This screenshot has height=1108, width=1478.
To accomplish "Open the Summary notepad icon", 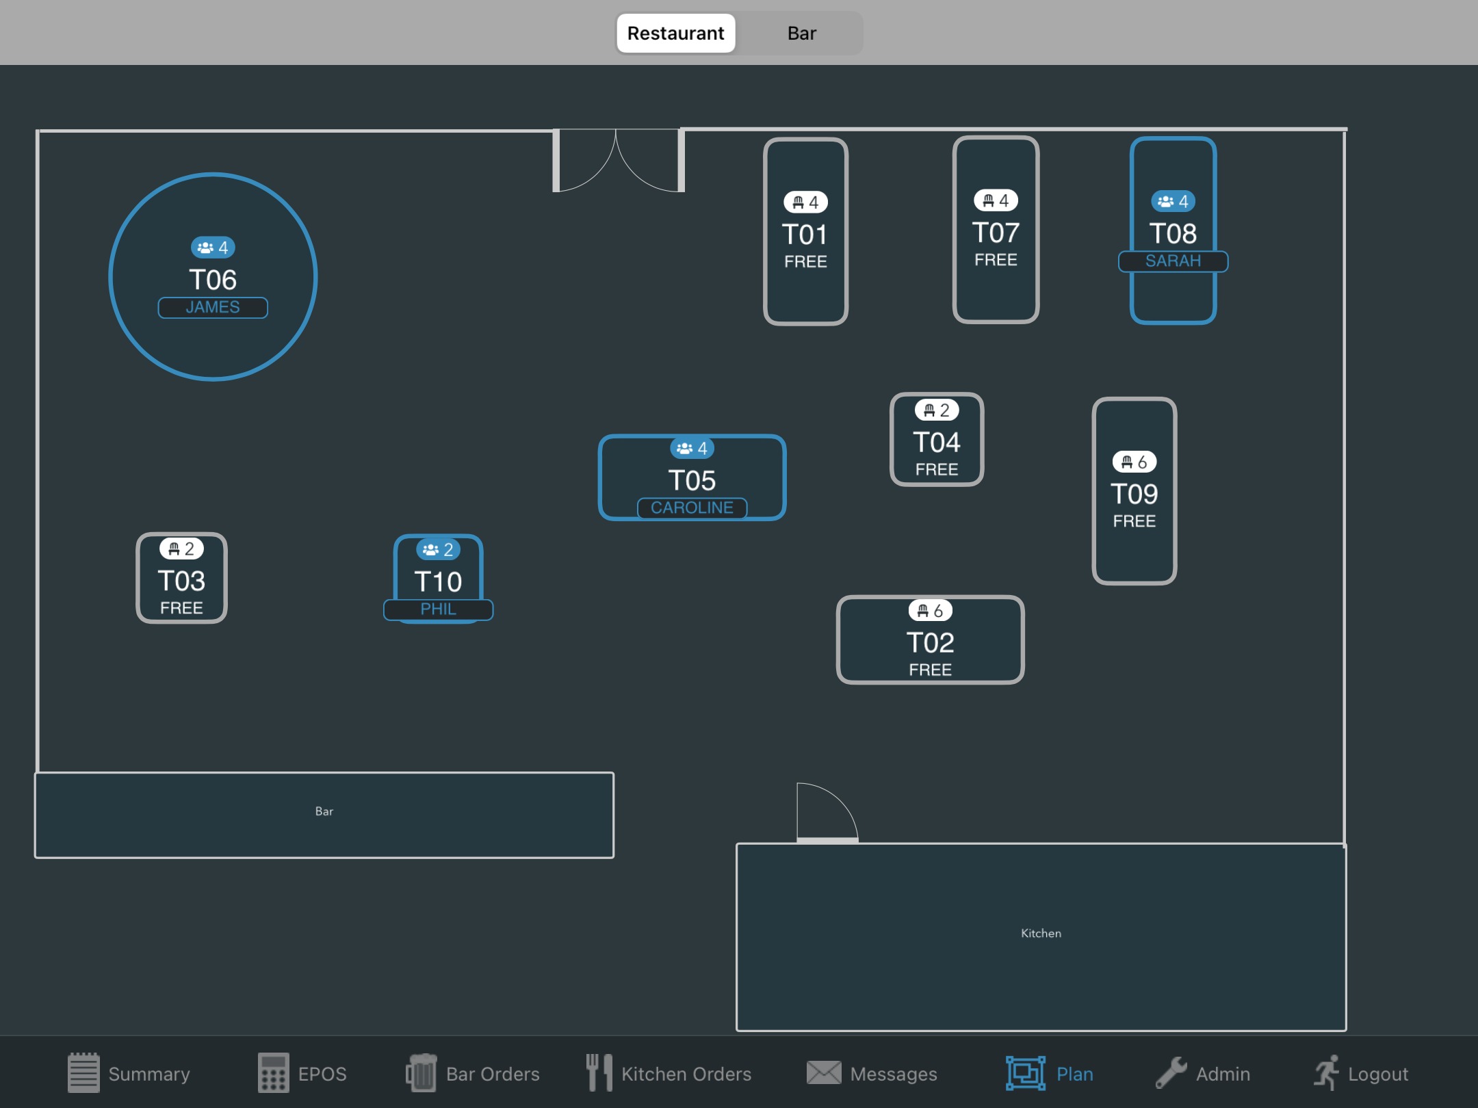I will point(83,1072).
